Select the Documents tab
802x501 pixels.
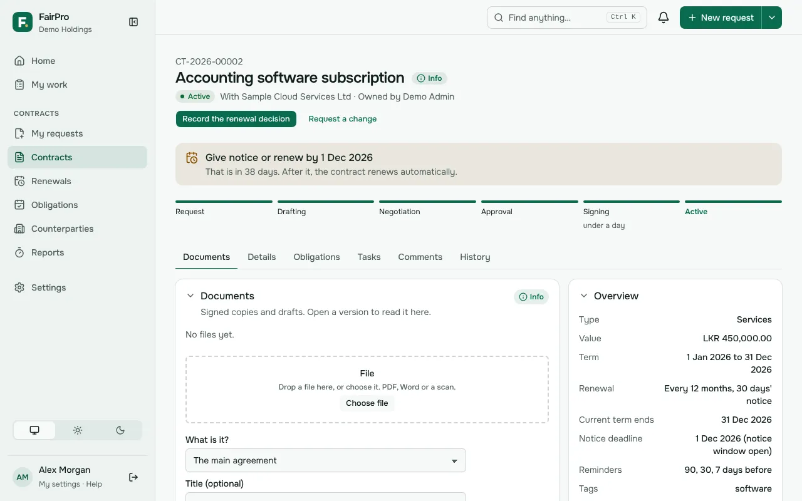coord(207,257)
